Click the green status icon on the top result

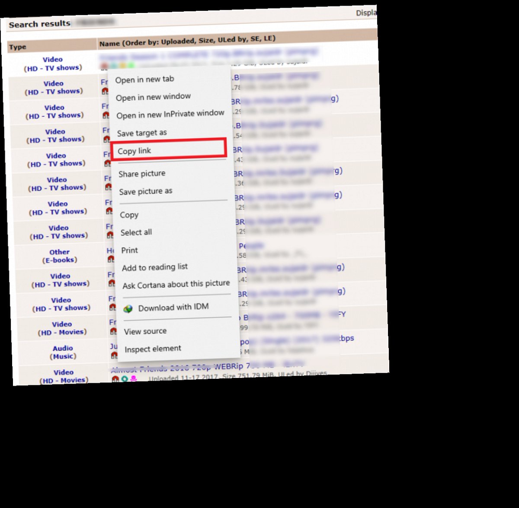point(130,64)
